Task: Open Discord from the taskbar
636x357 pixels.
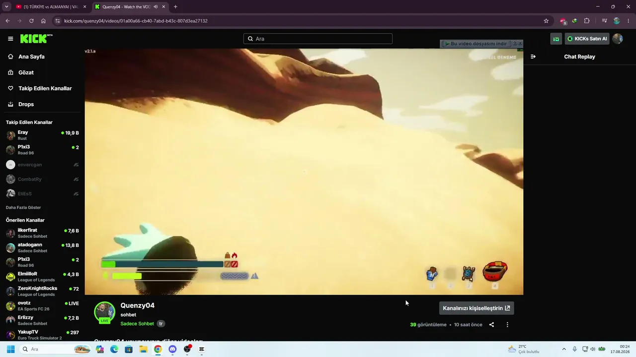Action: click(x=172, y=349)
